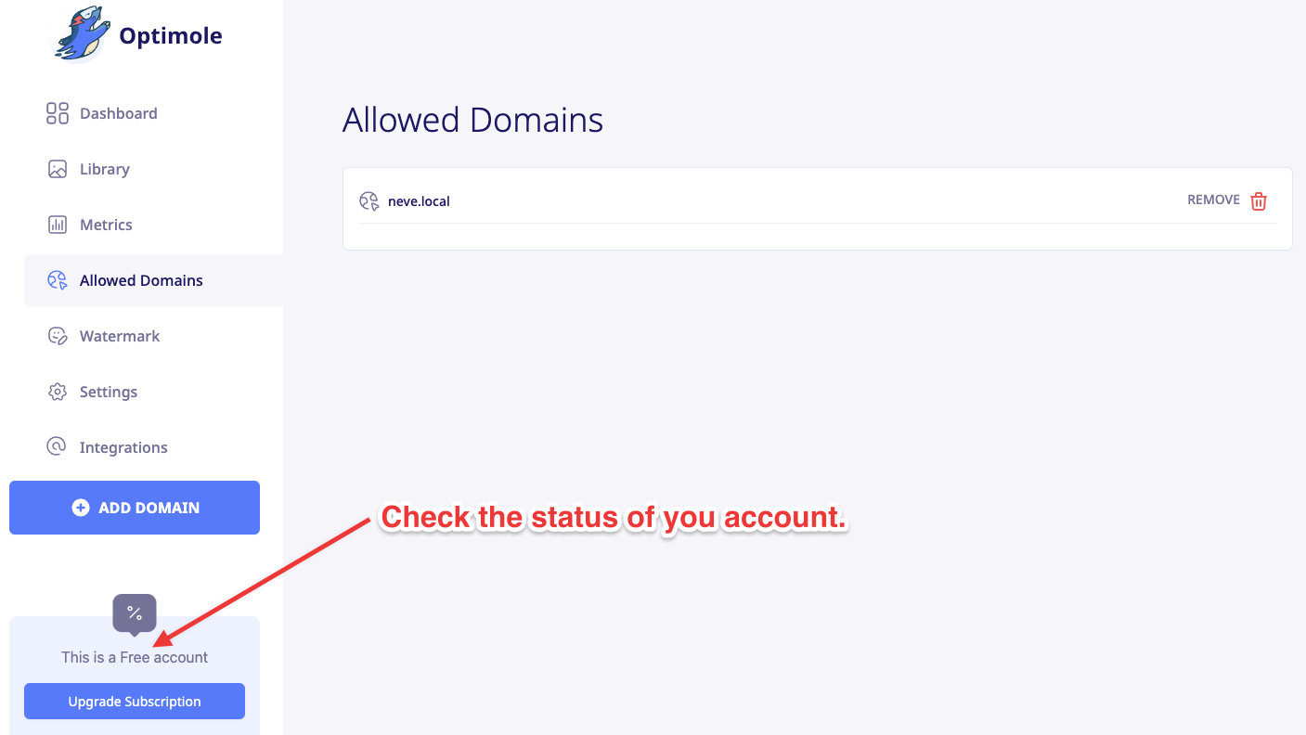
Task: Click the Integrations at-sign icon
Action: (x=57, y=447)
